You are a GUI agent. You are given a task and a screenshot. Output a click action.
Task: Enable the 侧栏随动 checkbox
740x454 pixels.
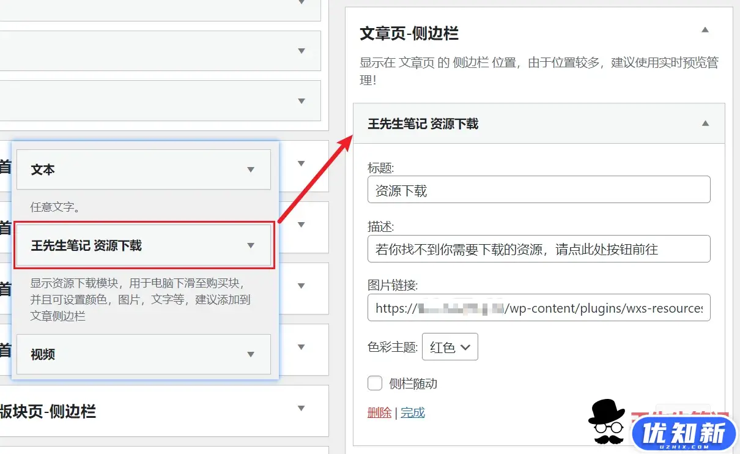pos(374,383)
